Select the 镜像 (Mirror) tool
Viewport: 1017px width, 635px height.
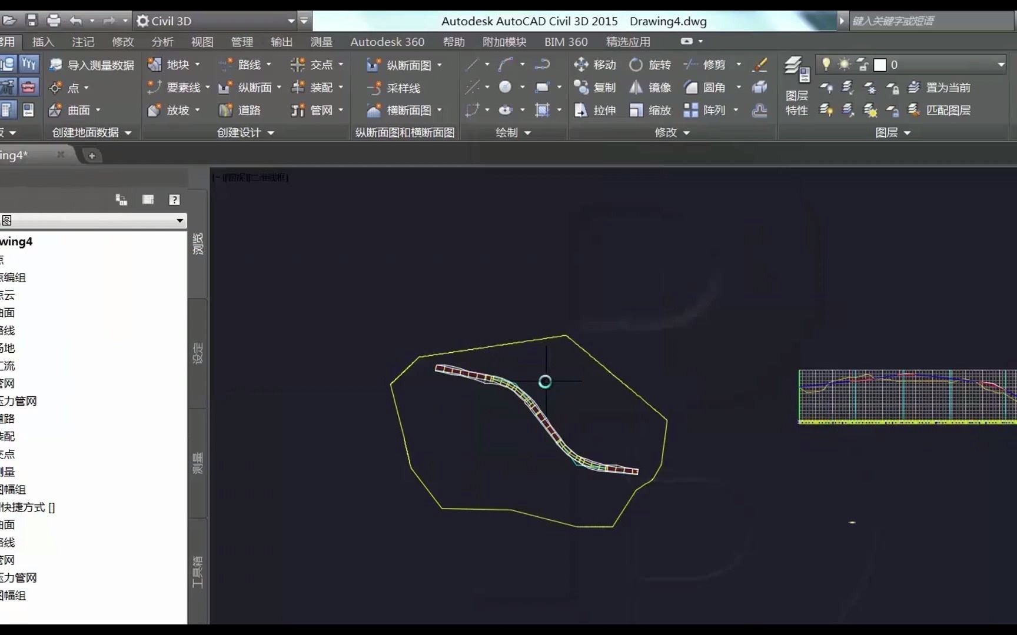coord(650,87)
